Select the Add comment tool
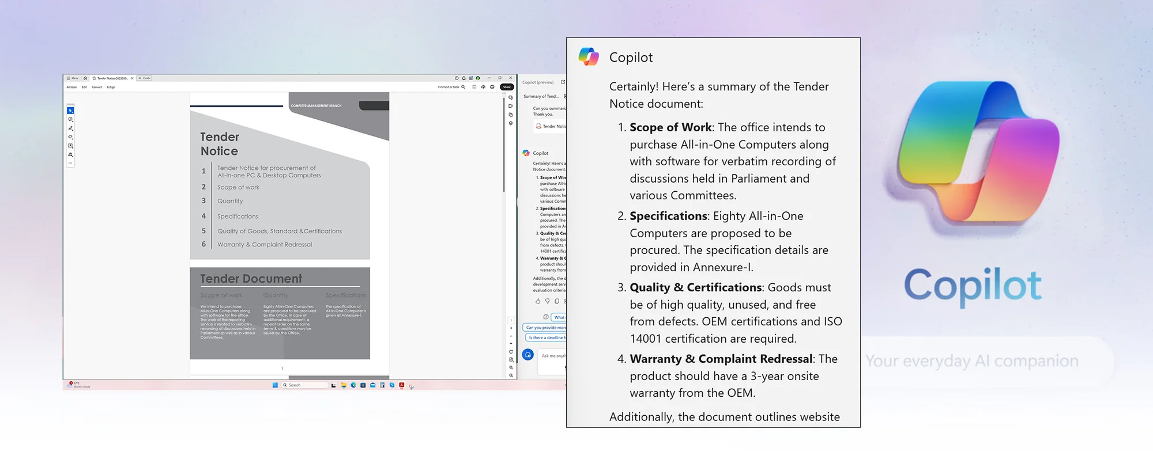The height and width of the screenshot is (467, 1153). (70, 119)
